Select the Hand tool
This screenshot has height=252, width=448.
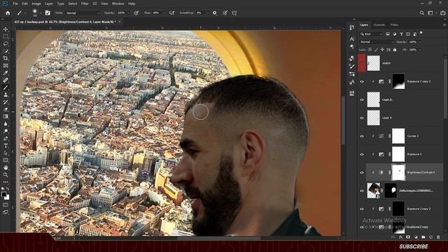6,167
